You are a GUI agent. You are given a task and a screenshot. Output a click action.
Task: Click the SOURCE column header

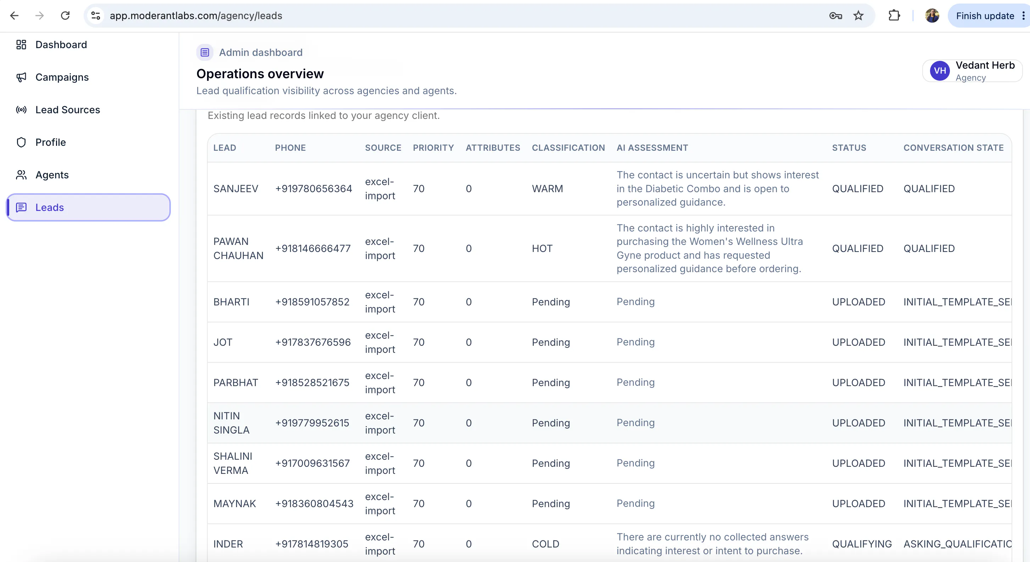point(383,148)
